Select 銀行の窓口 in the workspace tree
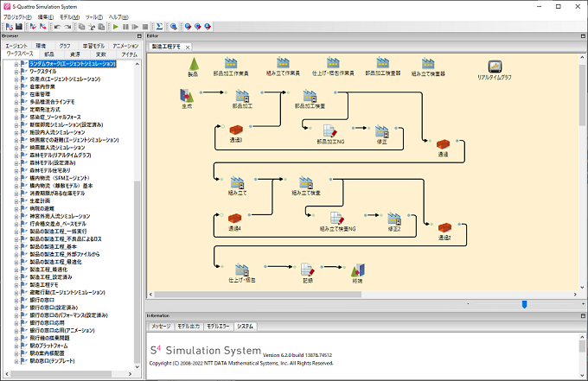This screenshot has height=381, width=588. click(x=42, y=299)
